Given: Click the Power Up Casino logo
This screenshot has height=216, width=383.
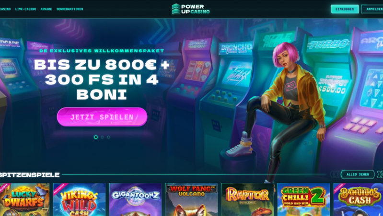Looking at the screenshot, I should coord(191,9).
